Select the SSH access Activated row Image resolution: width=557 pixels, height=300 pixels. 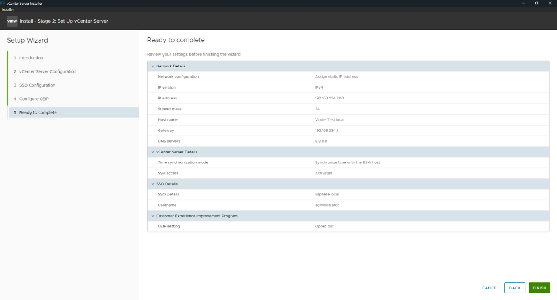click(324, 173)
